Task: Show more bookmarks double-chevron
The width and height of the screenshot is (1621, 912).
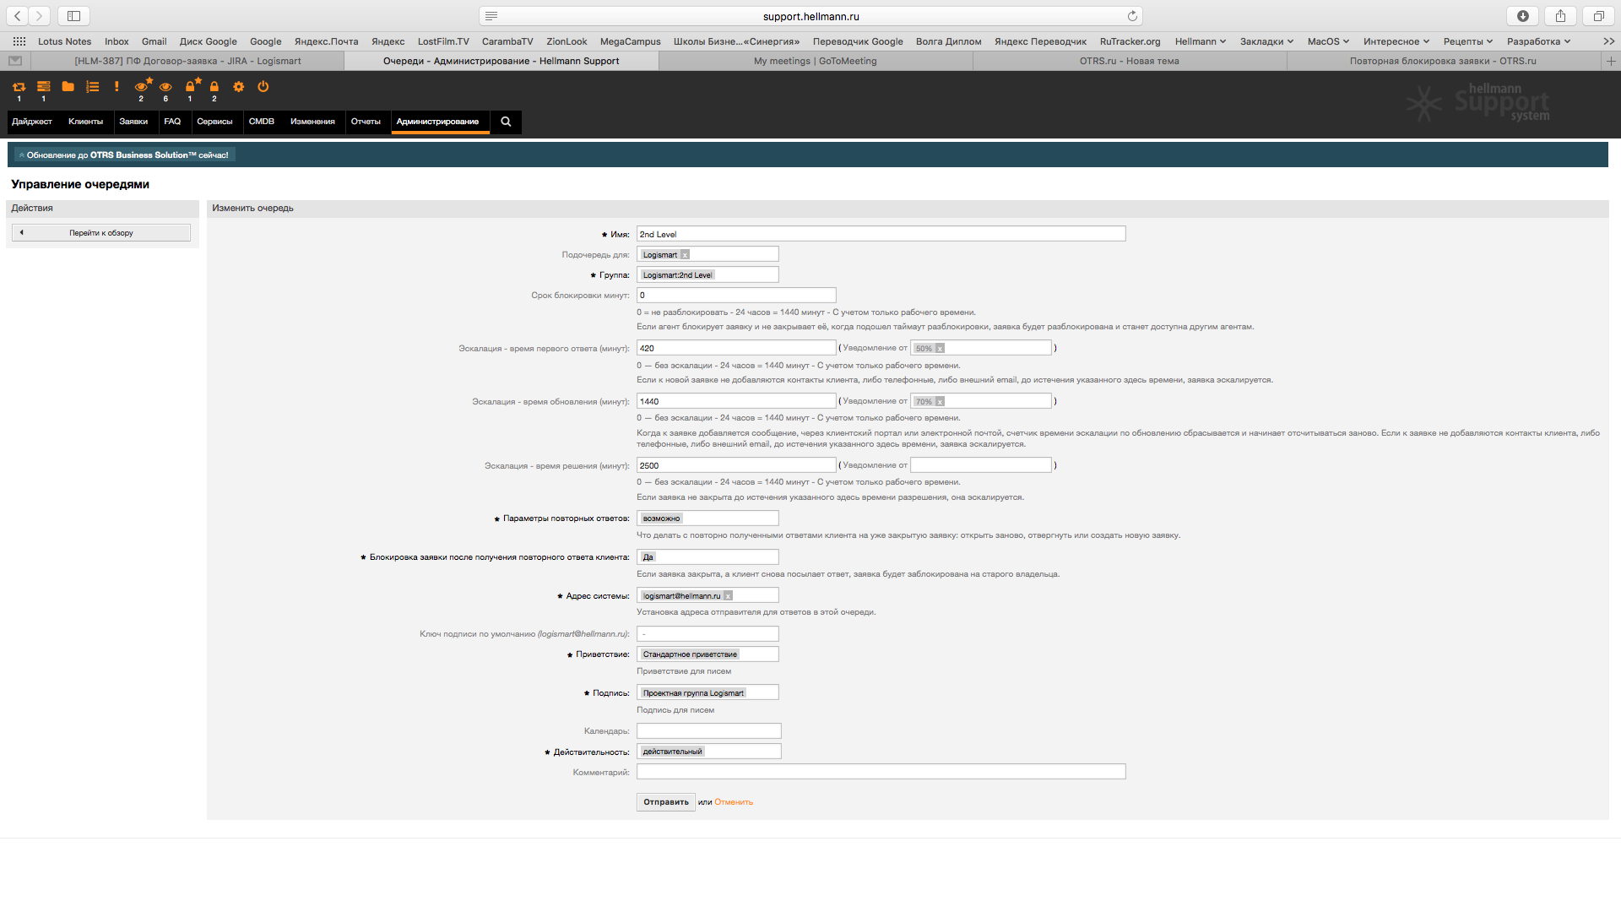Action: pyautogui.click(x=1608, y=41)
